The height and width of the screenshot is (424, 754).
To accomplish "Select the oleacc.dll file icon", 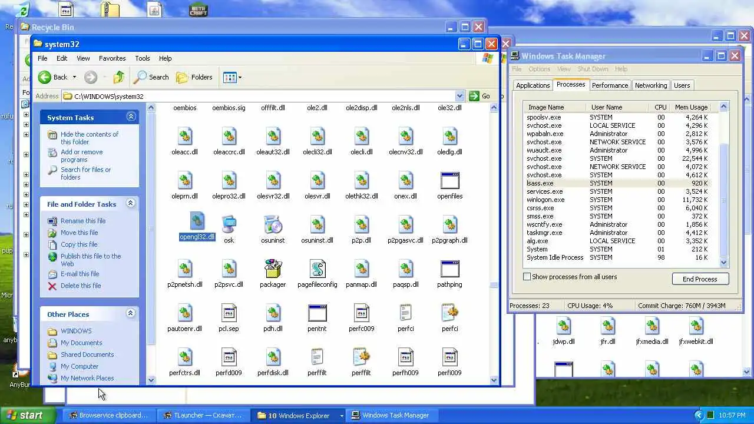I will point(185,137).
